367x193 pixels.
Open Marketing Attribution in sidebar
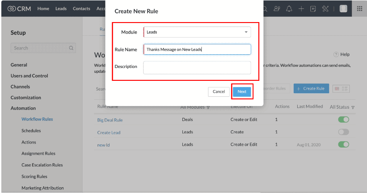pos(42,188)
